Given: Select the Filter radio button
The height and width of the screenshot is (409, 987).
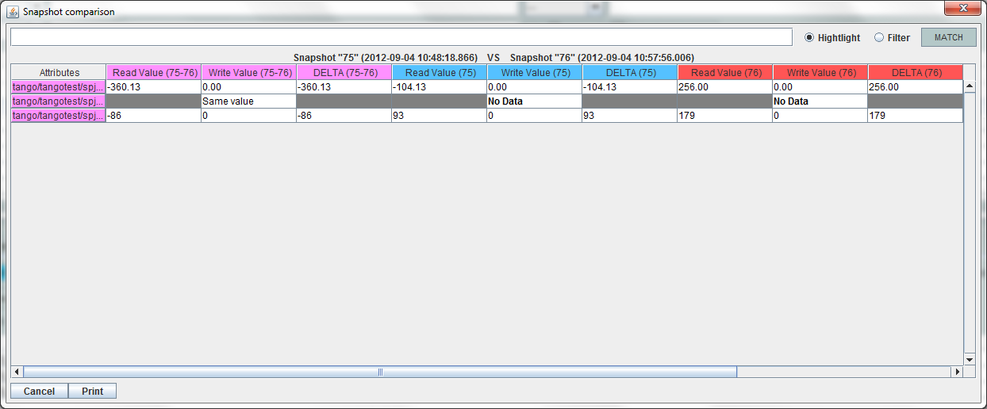Looking at the screenshot, I should [x=892, y=37].
